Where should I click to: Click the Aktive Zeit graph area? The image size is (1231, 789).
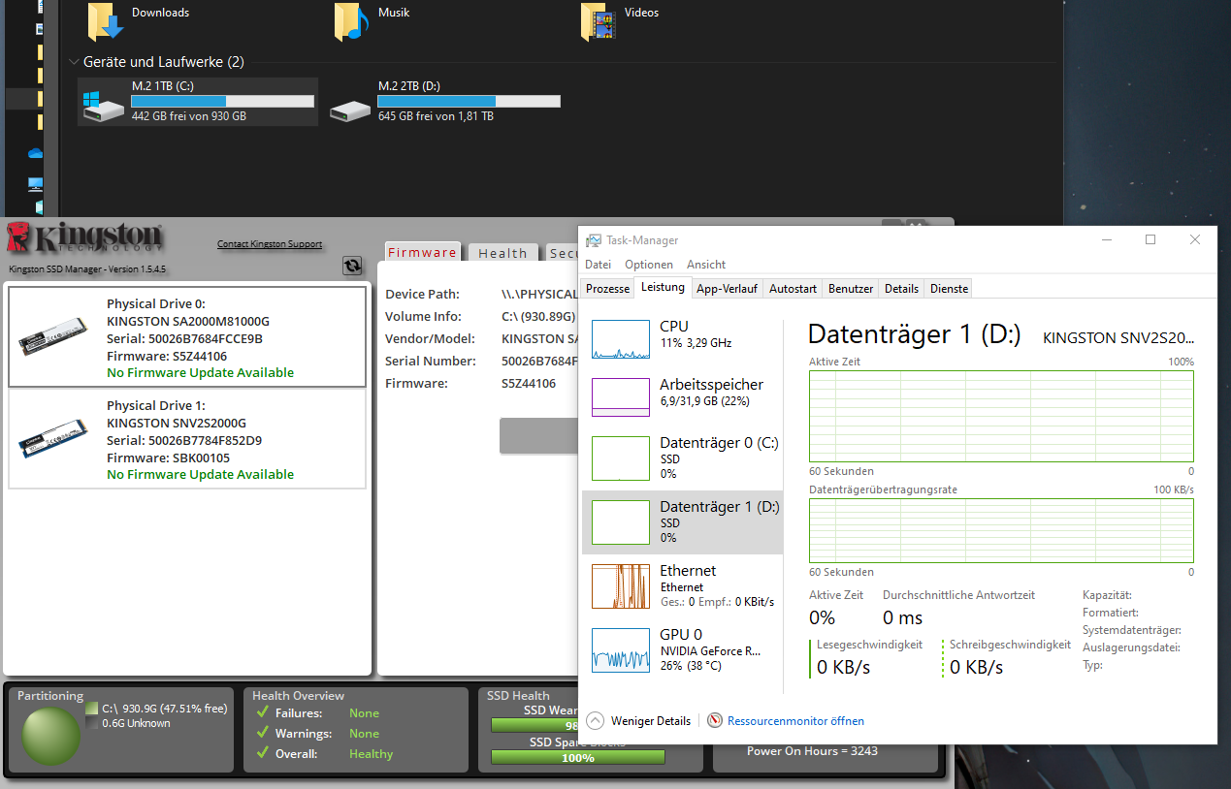pos(1001,416)
